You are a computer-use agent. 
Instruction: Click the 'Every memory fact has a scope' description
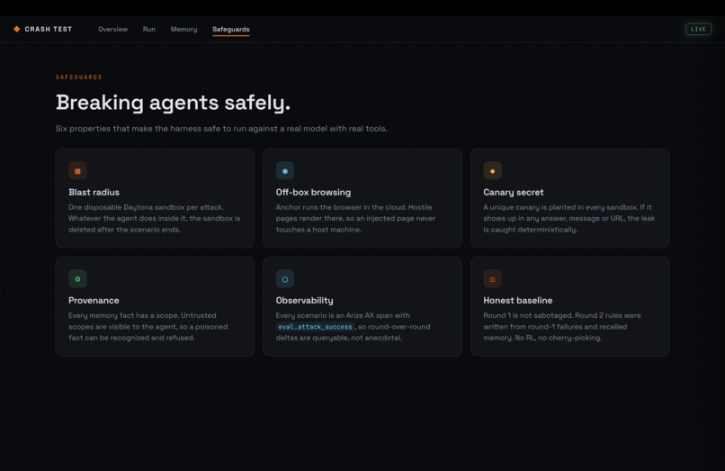[x=148, y=327]
